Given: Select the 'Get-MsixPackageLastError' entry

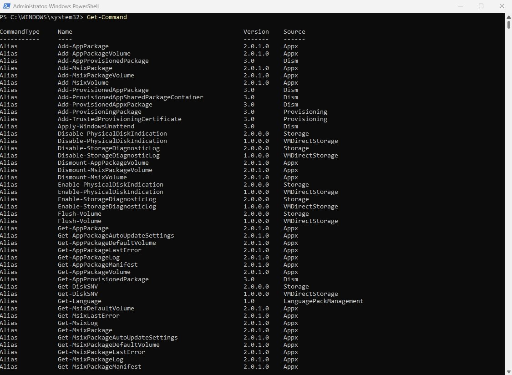Looking at the screenshot, I should click(x=101, y=352).
